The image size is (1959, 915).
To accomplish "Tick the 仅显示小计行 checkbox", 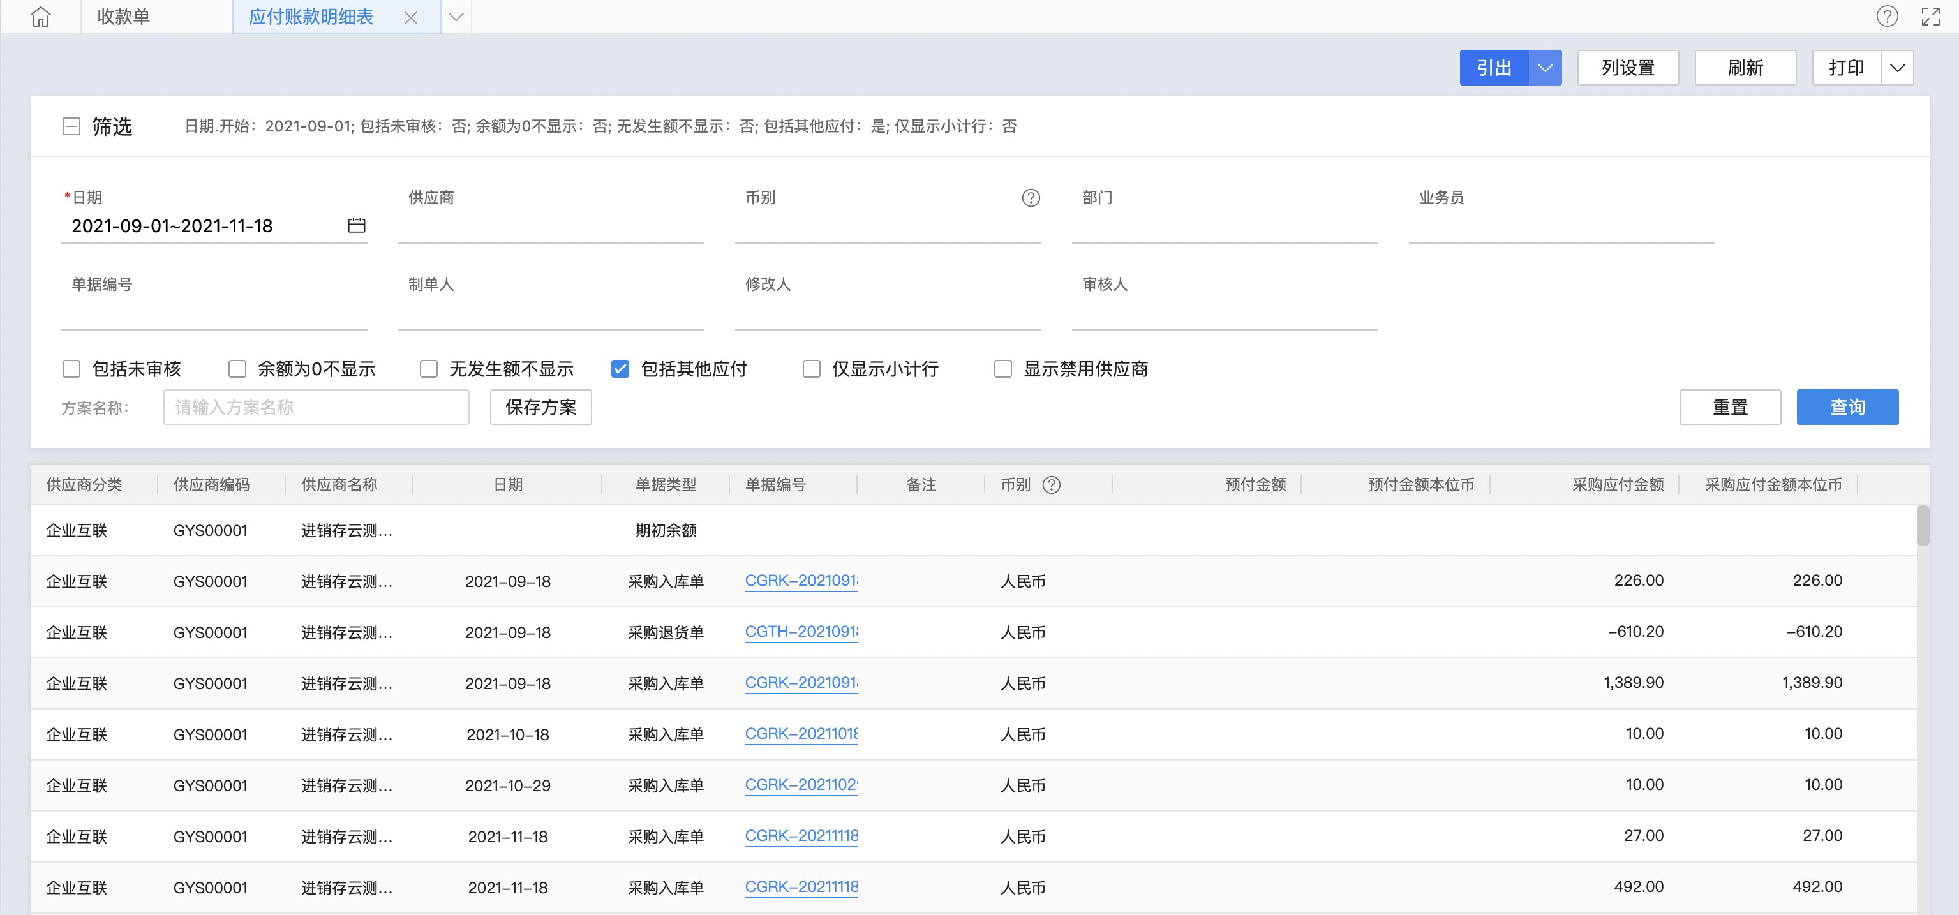I will pyautogui.click(x=812, y=369).
